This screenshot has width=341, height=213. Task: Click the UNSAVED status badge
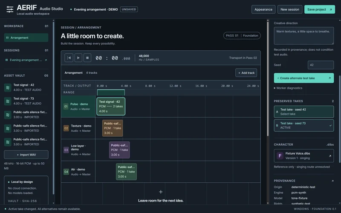click(x=129, y=9)
